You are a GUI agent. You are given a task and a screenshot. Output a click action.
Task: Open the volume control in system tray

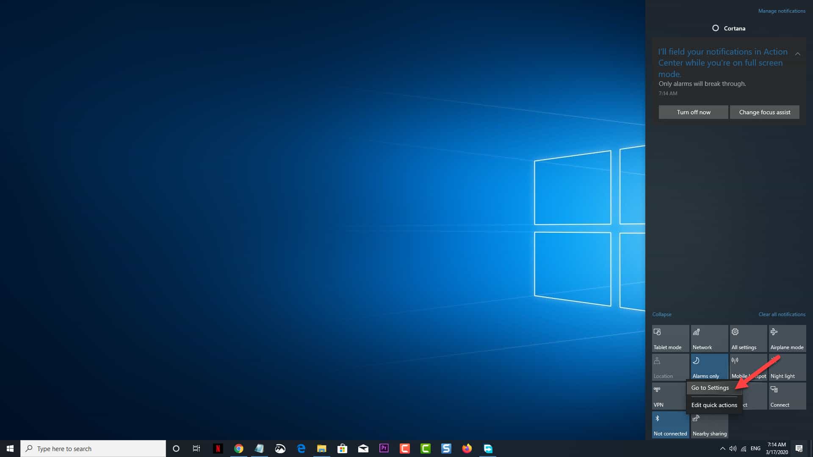tap(733, 449)
